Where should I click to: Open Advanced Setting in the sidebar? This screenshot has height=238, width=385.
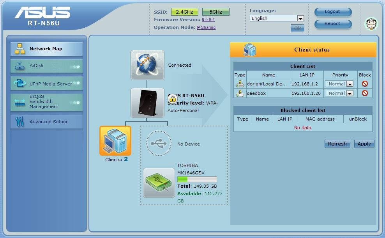[46, 122]
